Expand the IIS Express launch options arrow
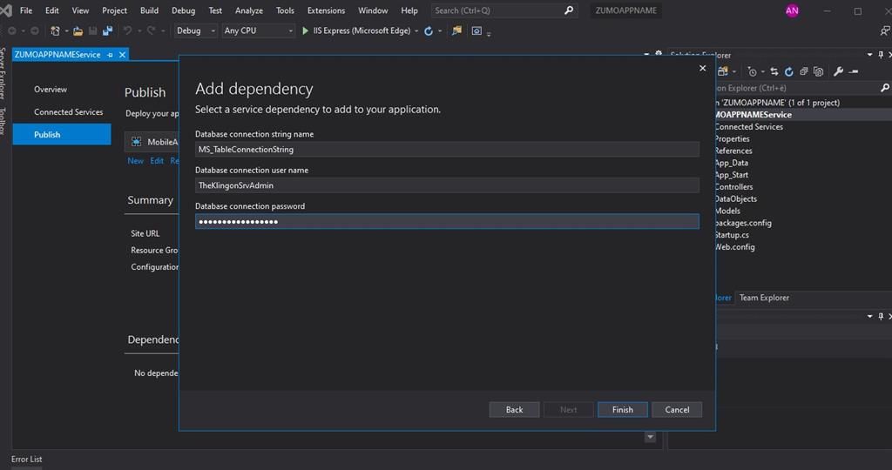The width and height of the screenshot is (892, 470). click(x=416, y=30)
